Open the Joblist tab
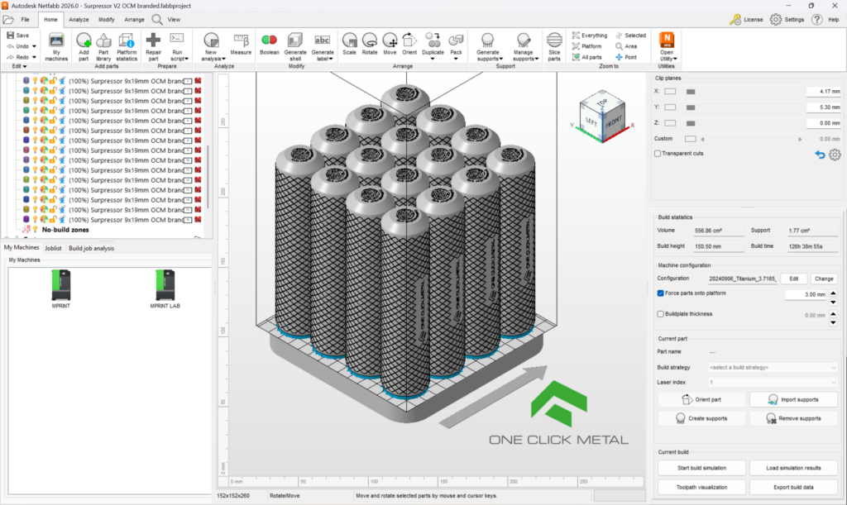 tap(55, 247)
